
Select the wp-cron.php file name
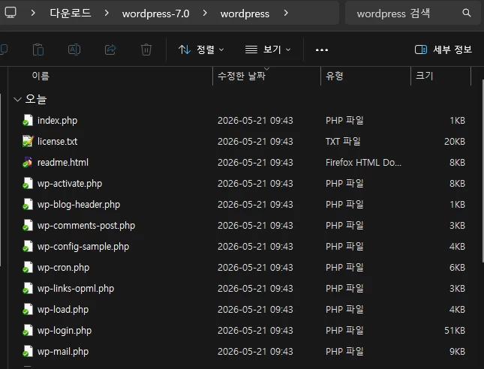(x=63, y=268)
